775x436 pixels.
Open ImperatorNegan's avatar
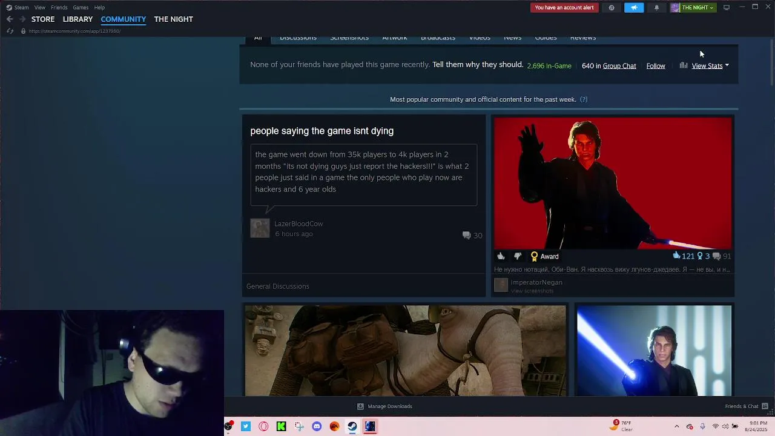[501, 285]
